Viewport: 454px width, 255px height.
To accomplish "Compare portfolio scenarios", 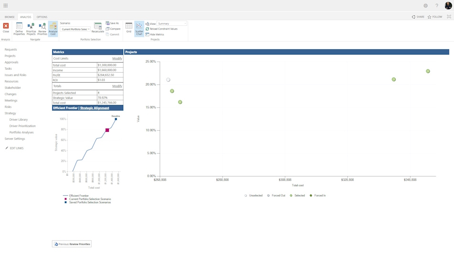I will click(113, 29).
